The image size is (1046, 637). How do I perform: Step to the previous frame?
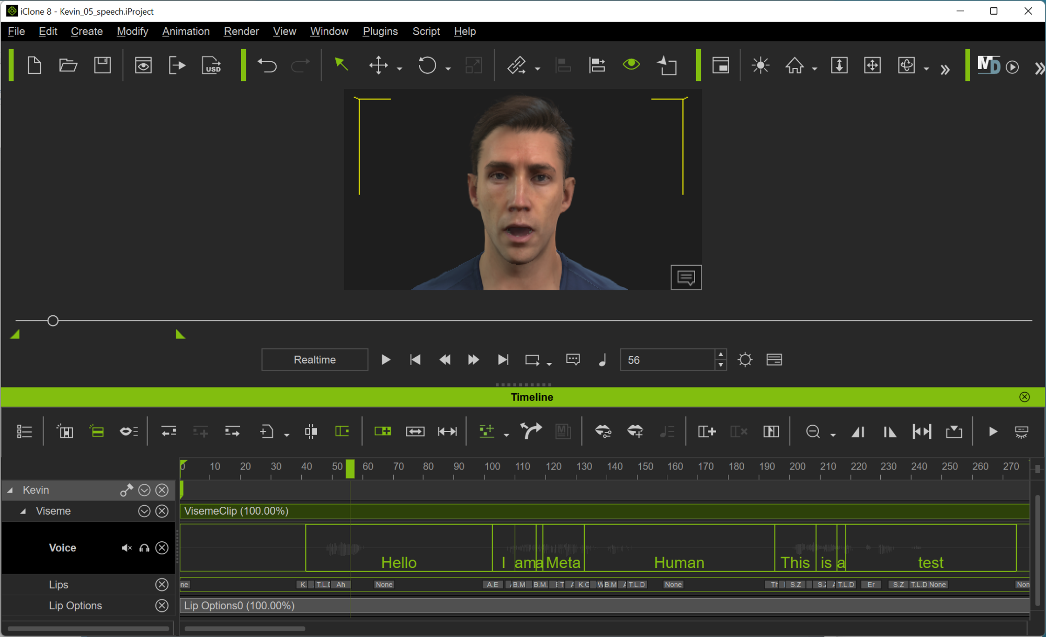[445, 360]
